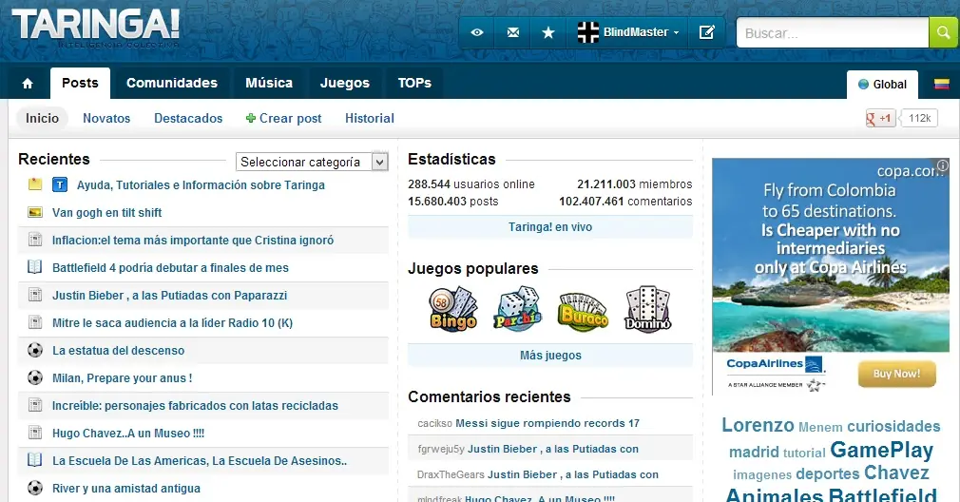The width and height of the screenshot is (960, 502).
Task: Click news icon beside Hugo Chavez post
Action: click(x=35, y=433)
